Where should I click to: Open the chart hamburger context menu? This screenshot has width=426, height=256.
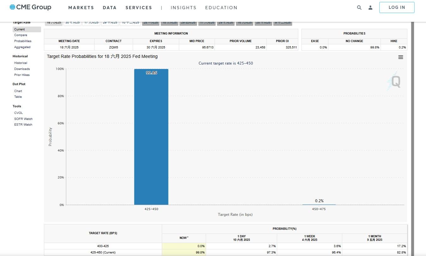click(x=400, y=57)
